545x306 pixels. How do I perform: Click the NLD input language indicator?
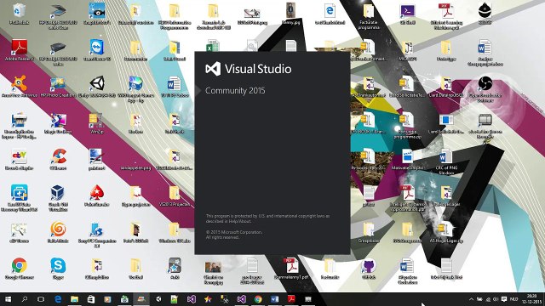513,299
